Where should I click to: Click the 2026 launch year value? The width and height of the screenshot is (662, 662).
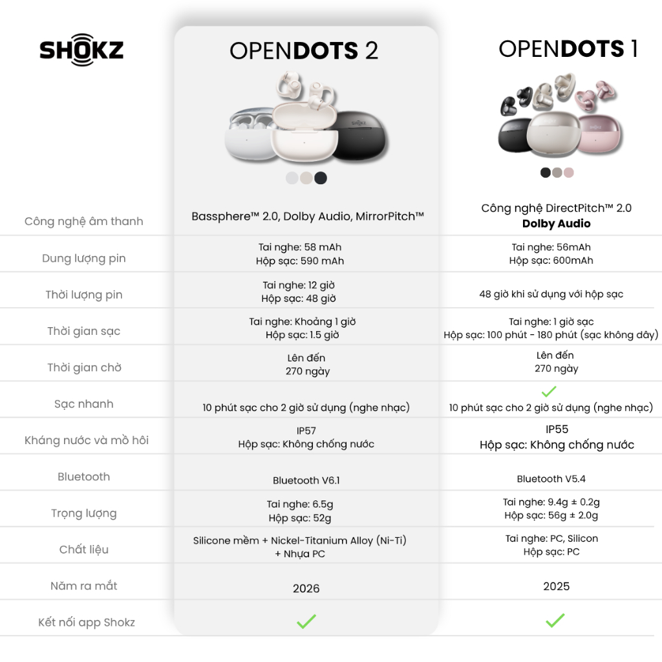coord(306,588)
